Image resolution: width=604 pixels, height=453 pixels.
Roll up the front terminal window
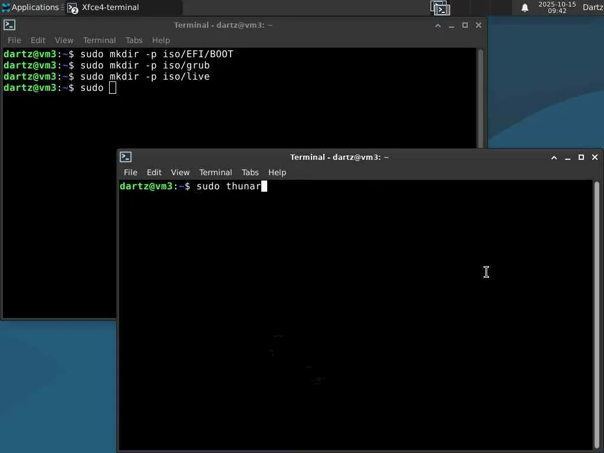(554, 157)
